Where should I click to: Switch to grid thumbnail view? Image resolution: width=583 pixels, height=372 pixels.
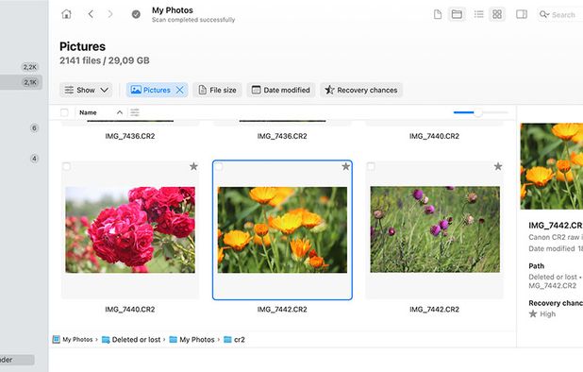[x=497, y=14]
